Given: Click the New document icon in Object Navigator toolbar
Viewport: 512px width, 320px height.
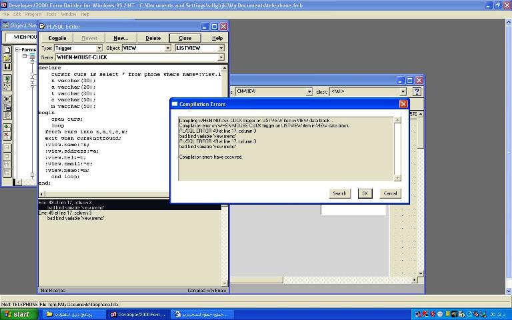Looking at the screenshot, I should click(x=7, y=49).
